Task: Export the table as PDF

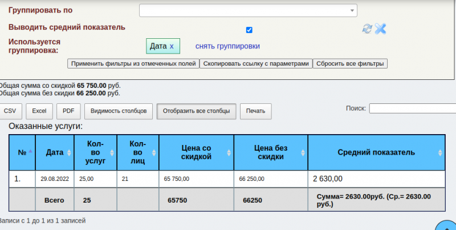Action: click(68, 111)
